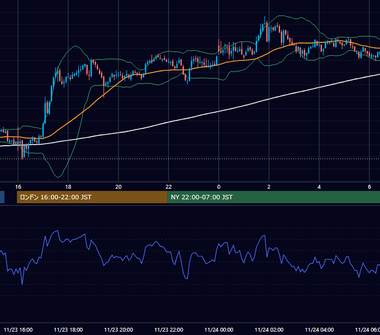Click the 2 hour label on upper axis
The image size is (380, 335).
(x=269, y=187)
